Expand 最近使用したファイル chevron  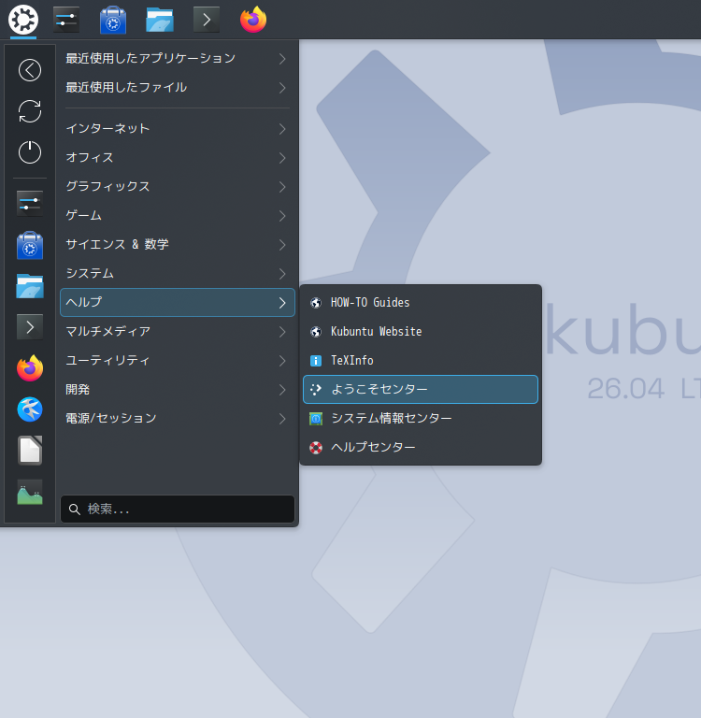[282, 88]
